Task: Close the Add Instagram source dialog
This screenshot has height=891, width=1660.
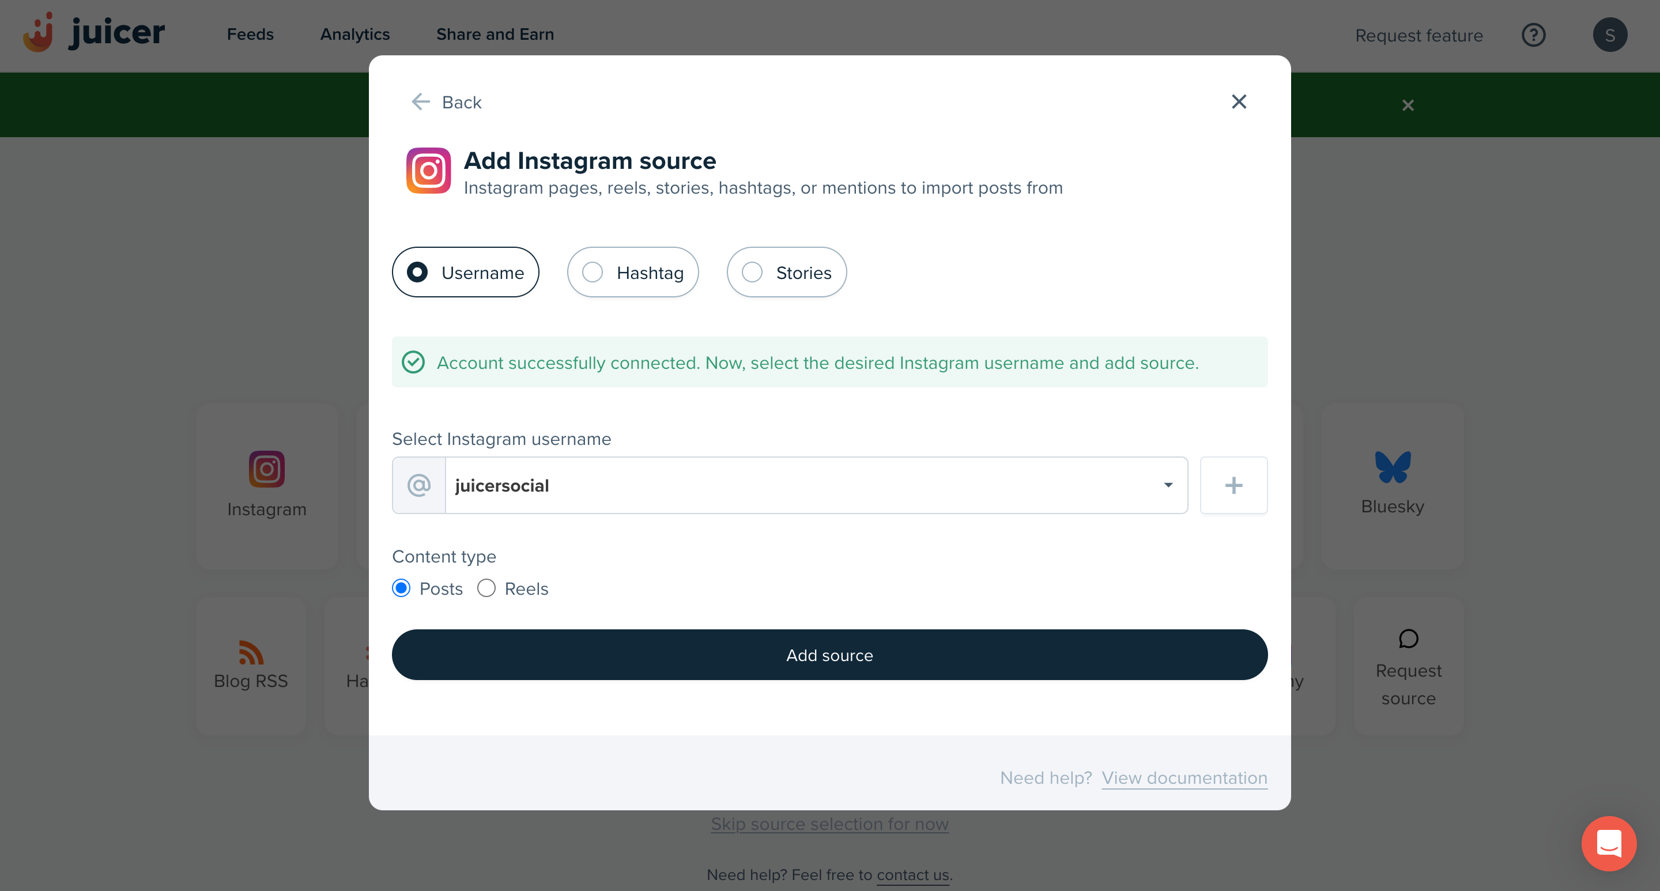Action: (x=1239, y=102)
